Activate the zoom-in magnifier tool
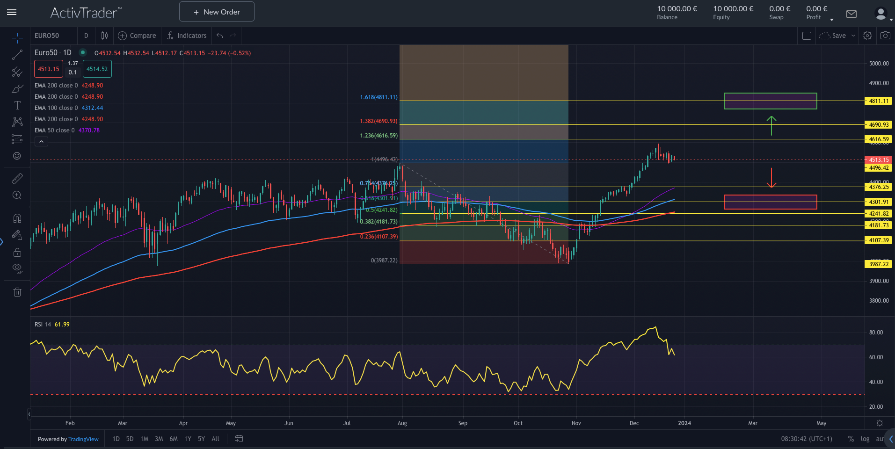The height and width of the screenshot is (449, 895). tap(17, 196)
